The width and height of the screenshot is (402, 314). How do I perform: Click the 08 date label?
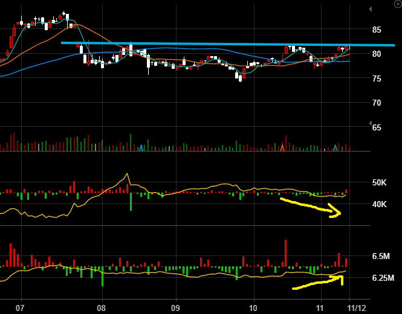(x=102, y=308)
